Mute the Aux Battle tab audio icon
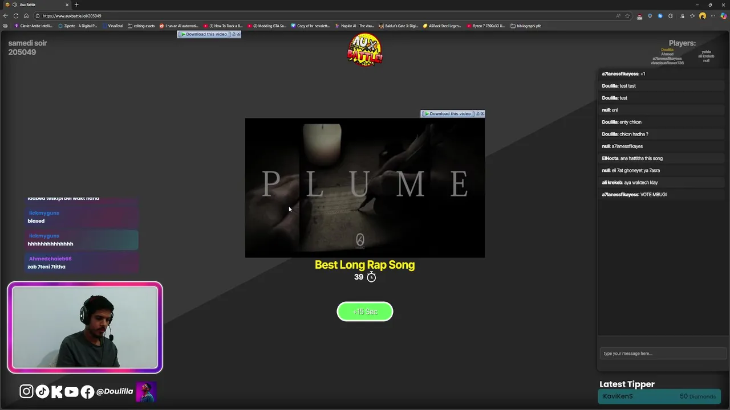Viewport: 730px width, 410px height. [x=15, y=5]
